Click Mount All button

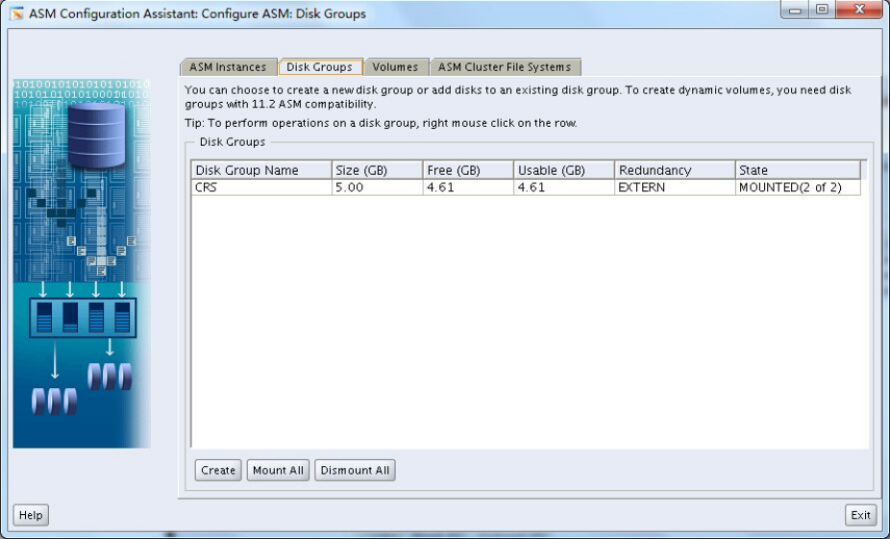click(x=278, y=471)
